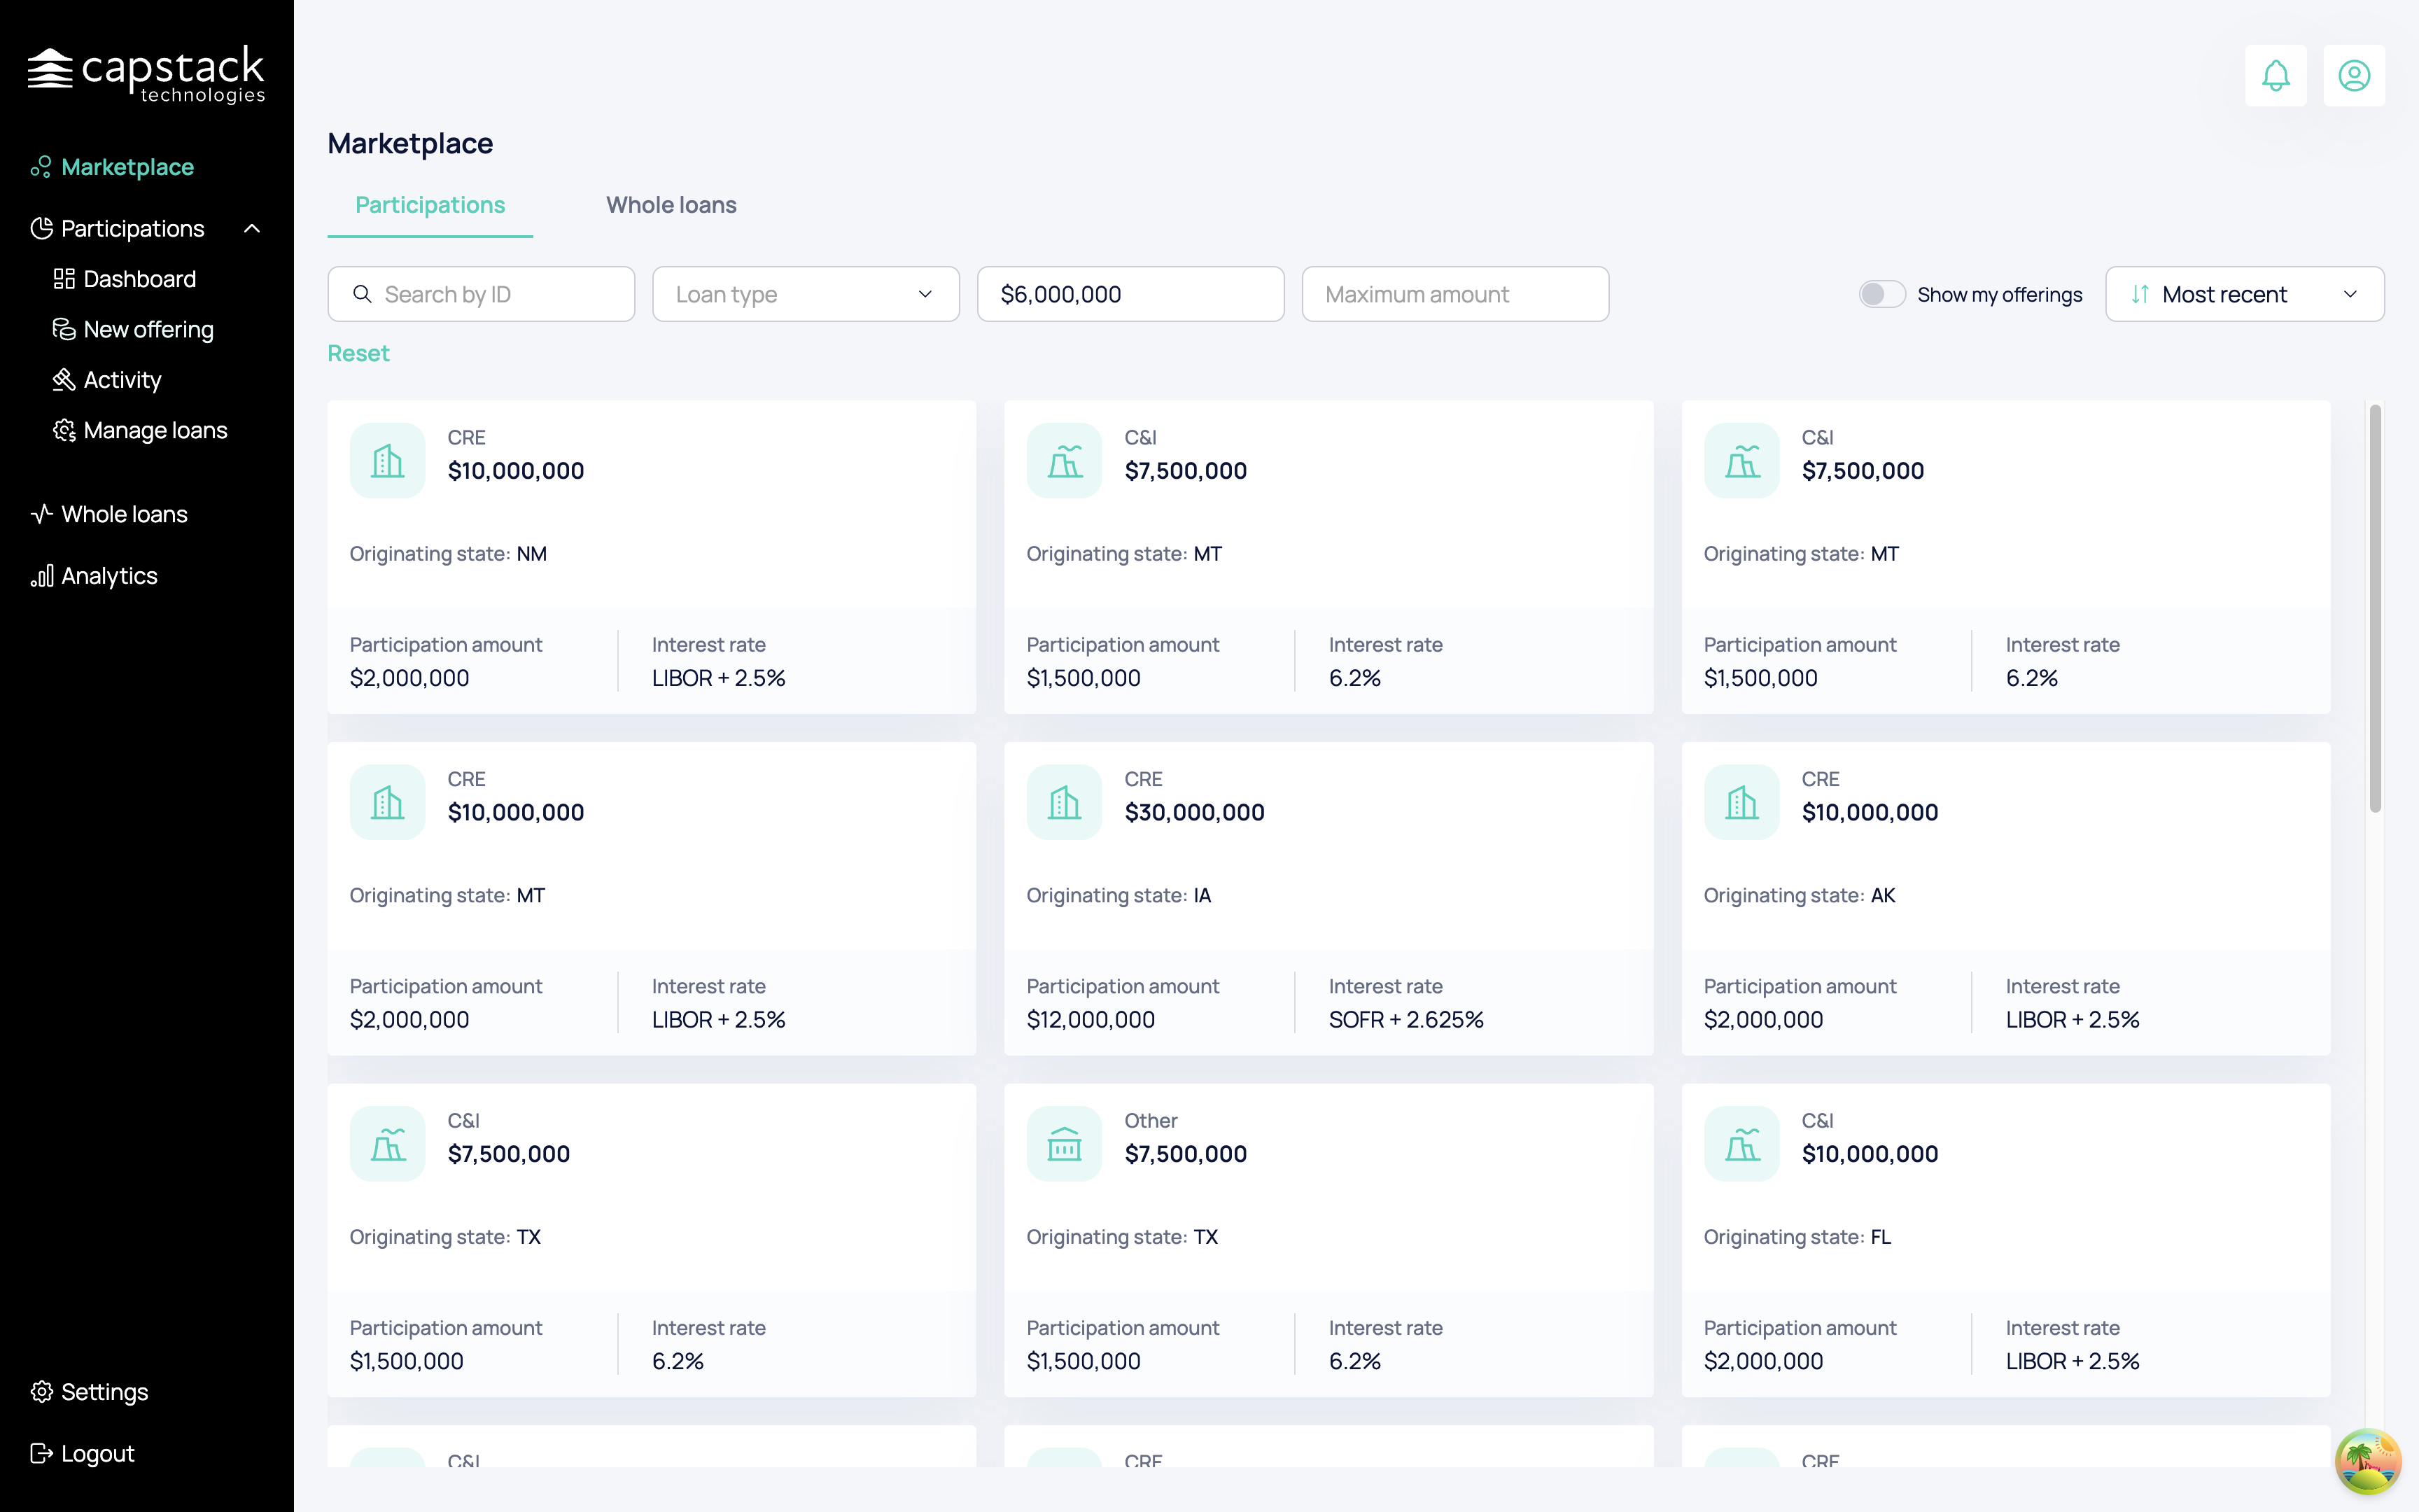Screen dimensions: 2419x1512
Task: Click the Analytics bar chart icon
Action: (x=41, y=576)
